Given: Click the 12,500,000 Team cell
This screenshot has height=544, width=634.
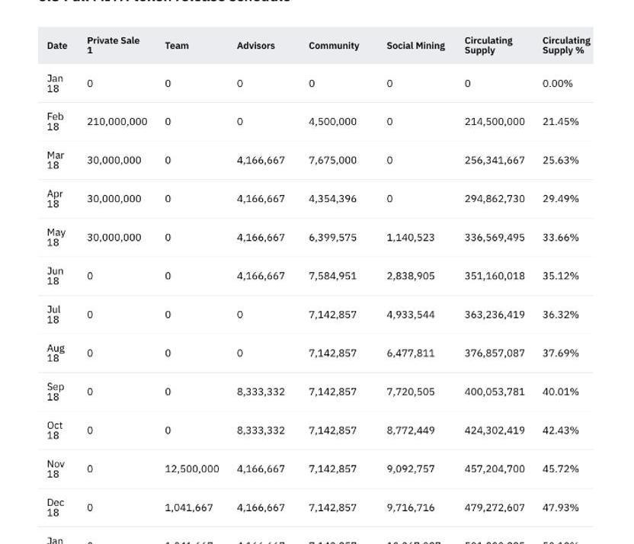Looking at the screenshot, I should coord(192,469).
